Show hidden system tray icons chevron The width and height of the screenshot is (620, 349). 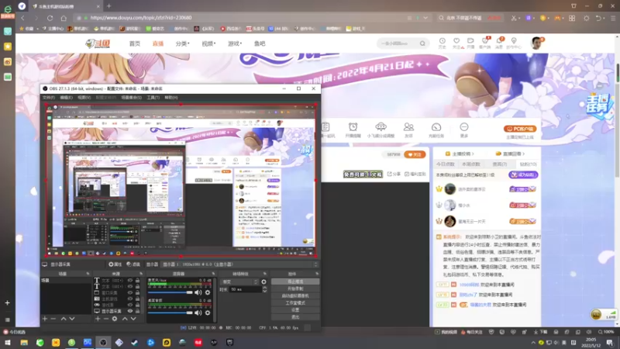click(x=533, y=343)
